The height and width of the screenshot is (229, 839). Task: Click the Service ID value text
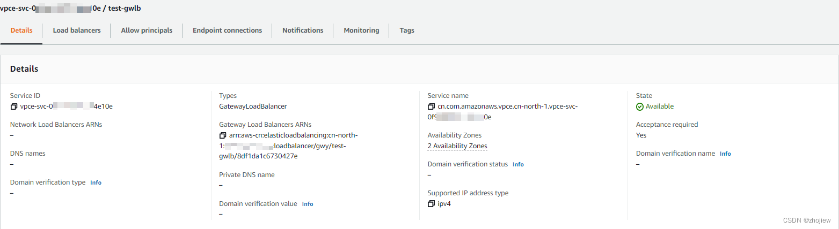coord(66,106)
